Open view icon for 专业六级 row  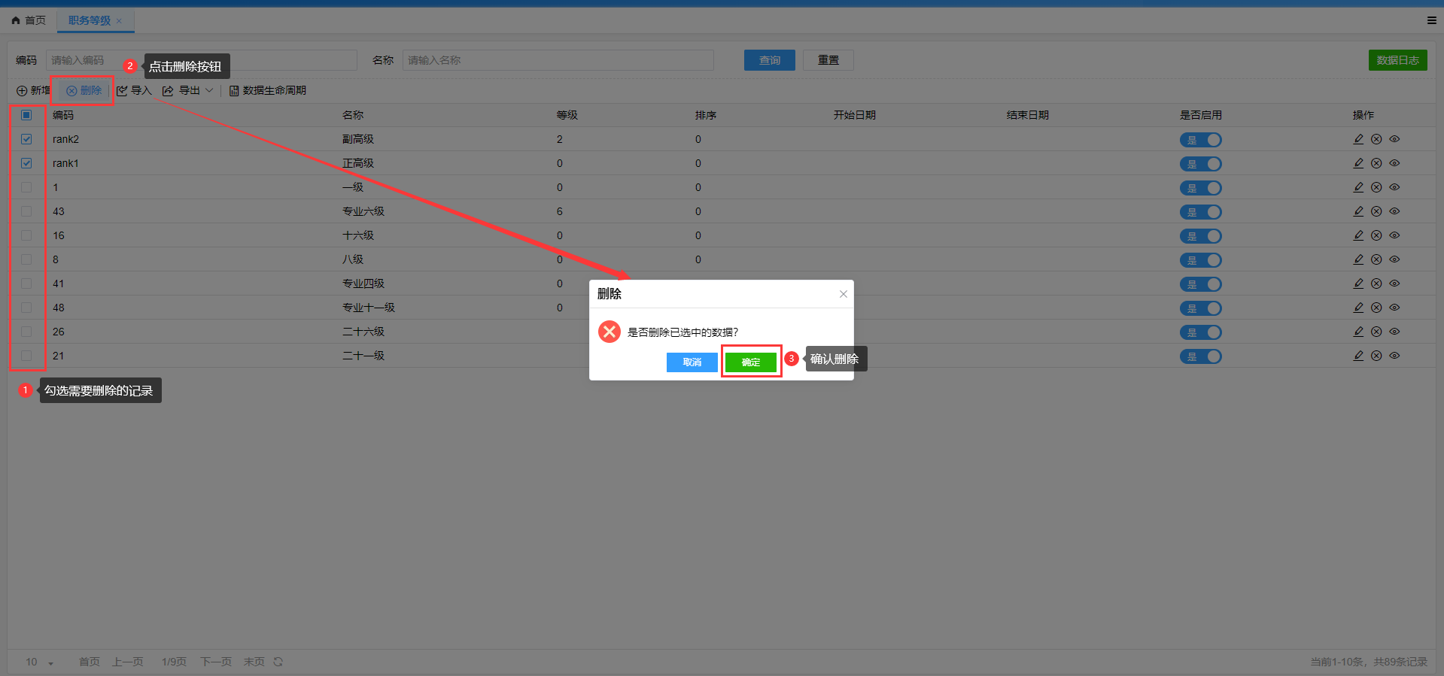click(1394, 211)
